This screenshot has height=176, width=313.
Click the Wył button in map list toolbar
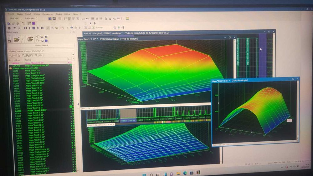(40, 55)
